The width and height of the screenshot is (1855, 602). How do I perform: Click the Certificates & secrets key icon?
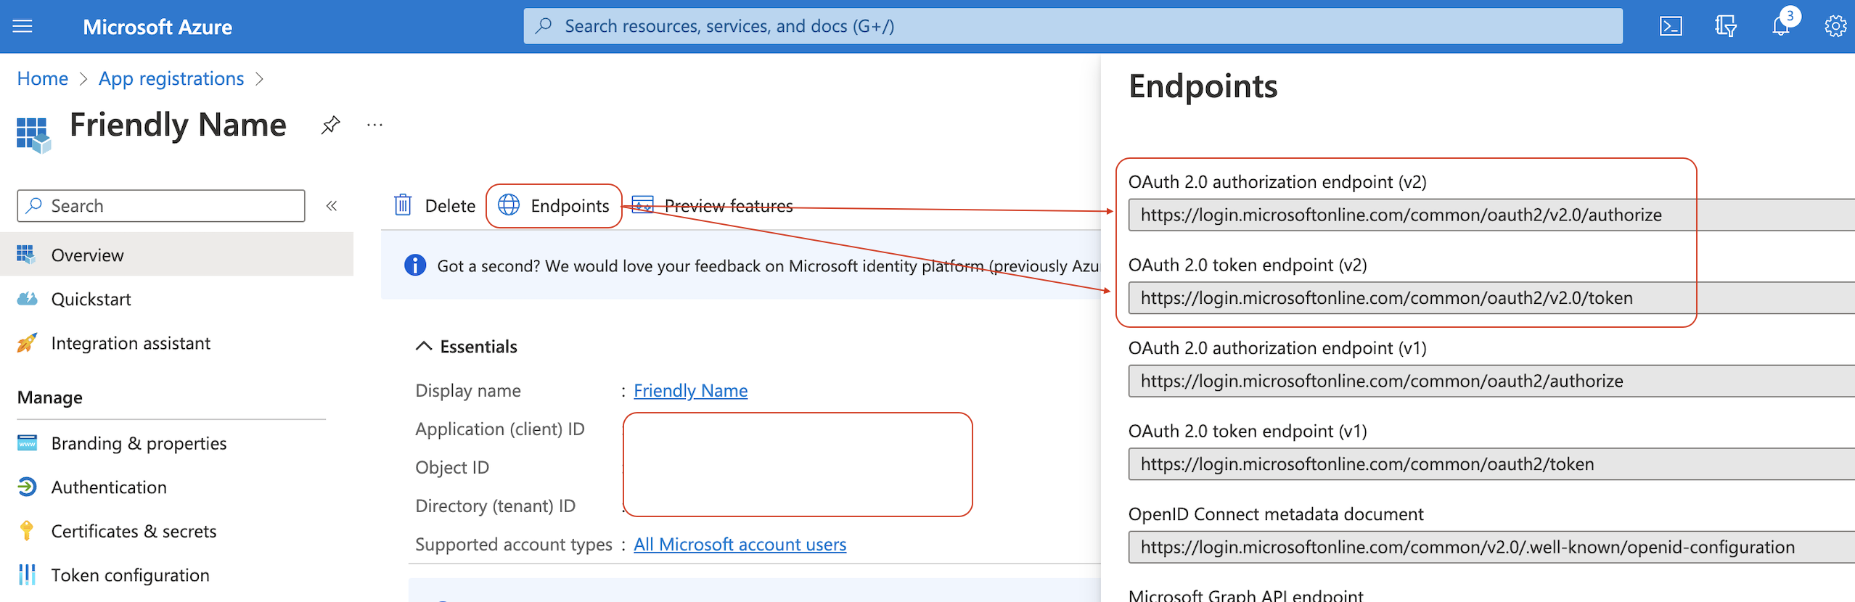pyautogui.click(x=27, y=531)
